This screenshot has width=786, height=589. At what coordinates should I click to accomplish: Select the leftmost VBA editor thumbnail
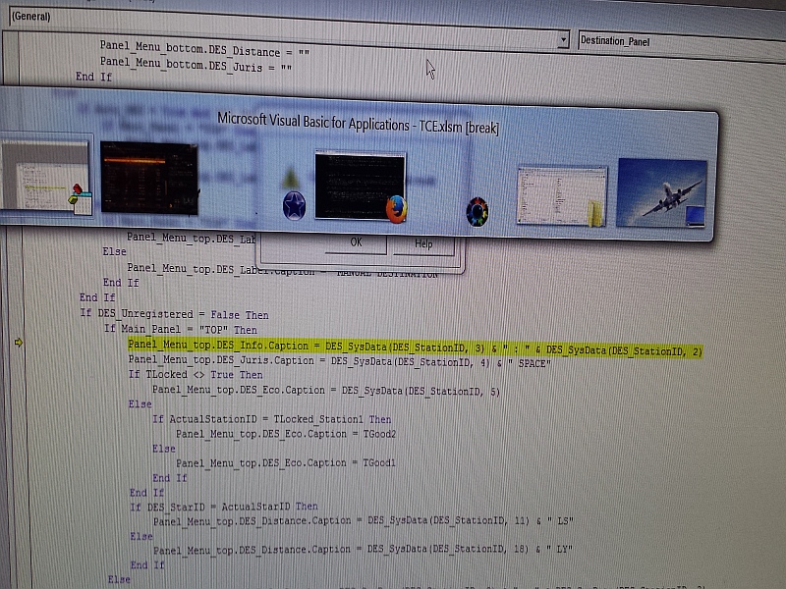point(46,176)
